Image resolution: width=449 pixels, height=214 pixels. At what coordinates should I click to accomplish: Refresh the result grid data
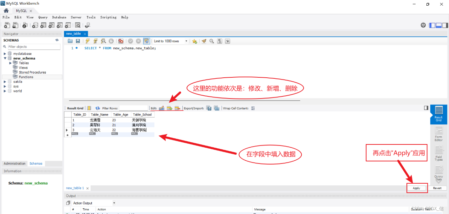[x=98, y=108]
